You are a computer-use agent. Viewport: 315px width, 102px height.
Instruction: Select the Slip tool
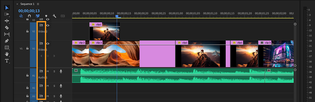7,34
